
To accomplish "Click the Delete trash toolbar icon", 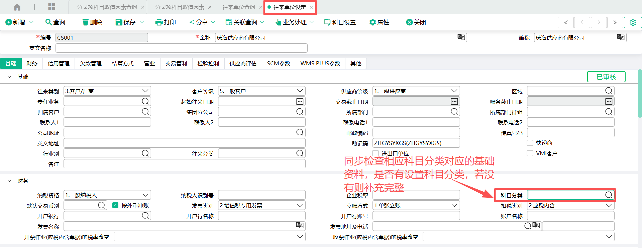I will 86,22.
